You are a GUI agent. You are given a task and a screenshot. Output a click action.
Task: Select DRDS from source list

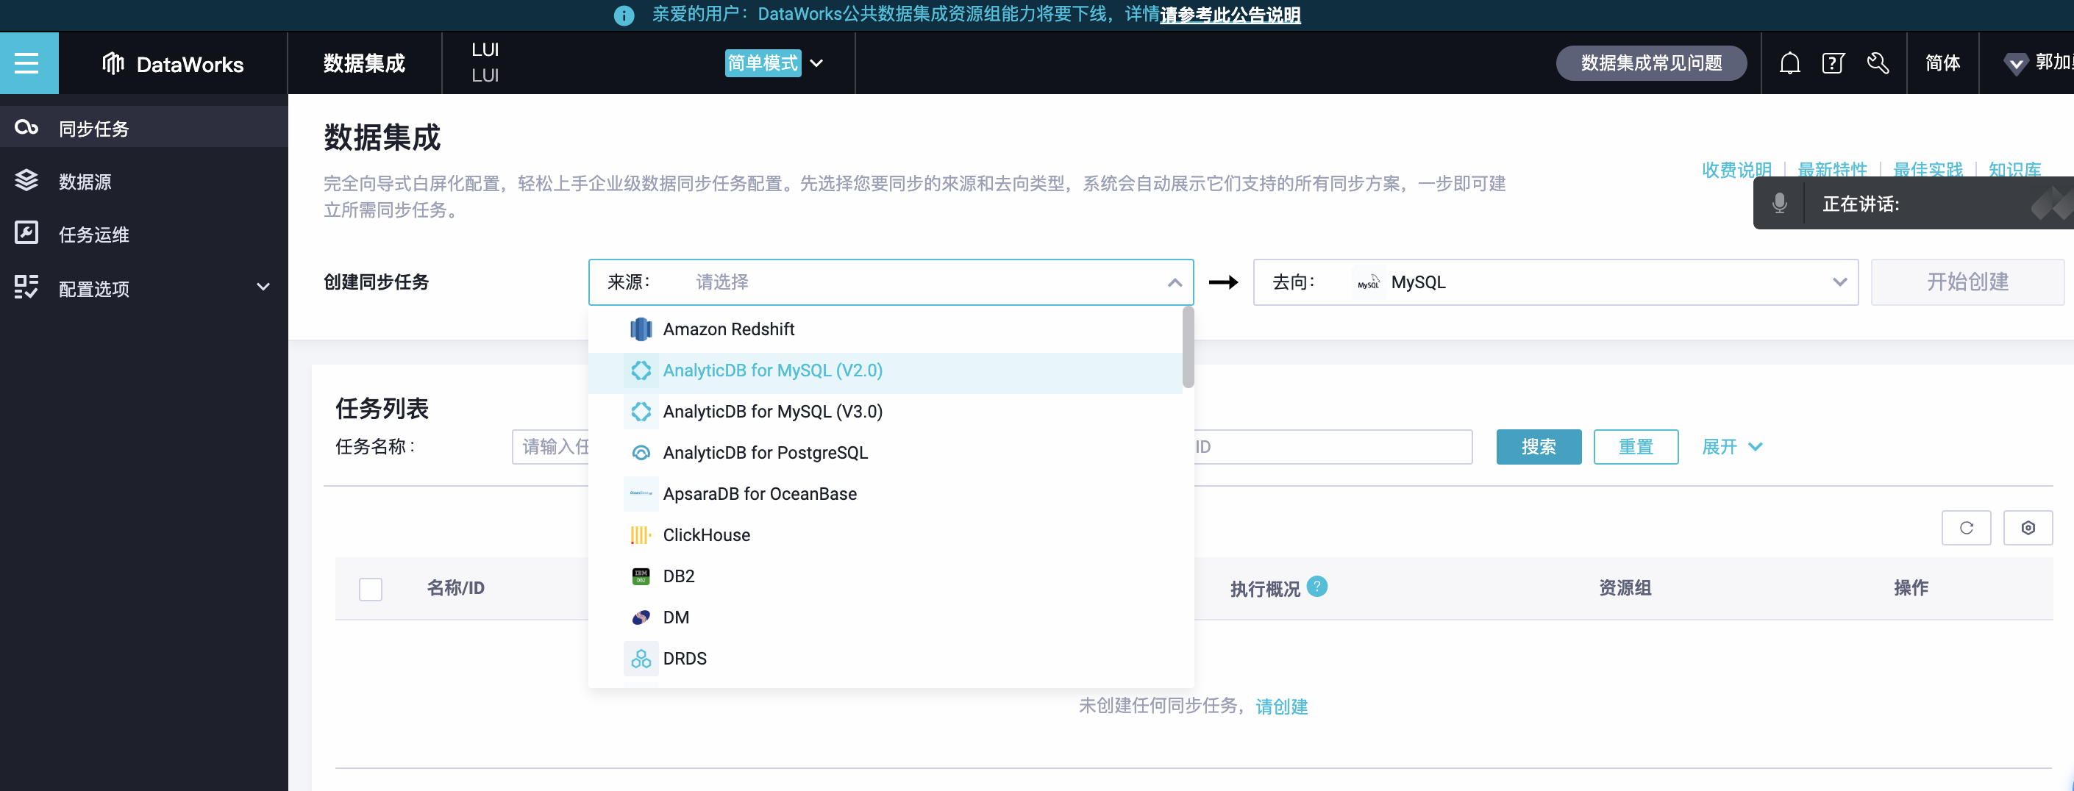(885, 658)
